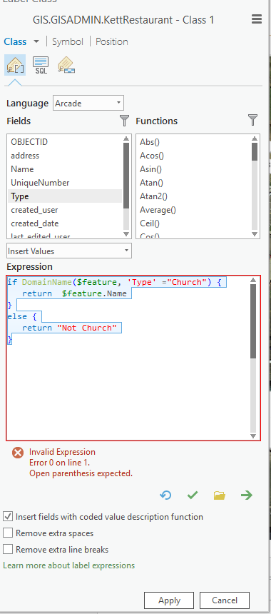271x614 pixels.
Task: Click the Expression box scrollbar thumb
Action: [x=253, y=321]
